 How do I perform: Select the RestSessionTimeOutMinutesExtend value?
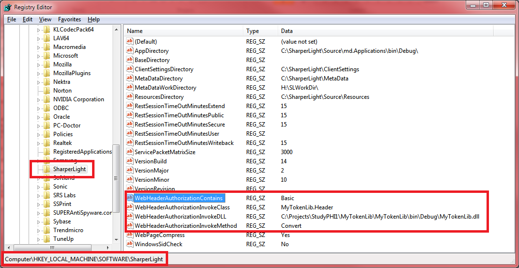[180, 106]
